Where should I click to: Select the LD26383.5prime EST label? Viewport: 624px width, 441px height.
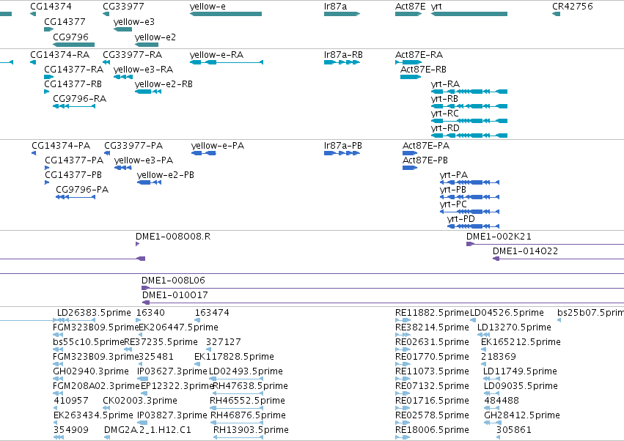(x=94, y=313)
